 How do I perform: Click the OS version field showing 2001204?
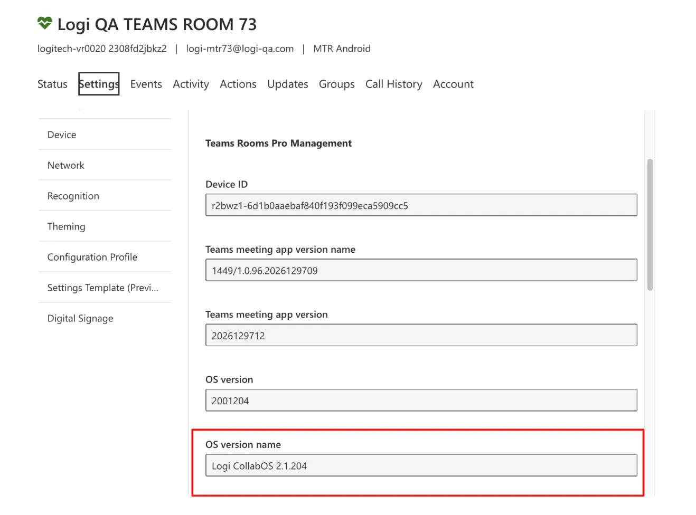pyautogui.click(x=421, y=400)
